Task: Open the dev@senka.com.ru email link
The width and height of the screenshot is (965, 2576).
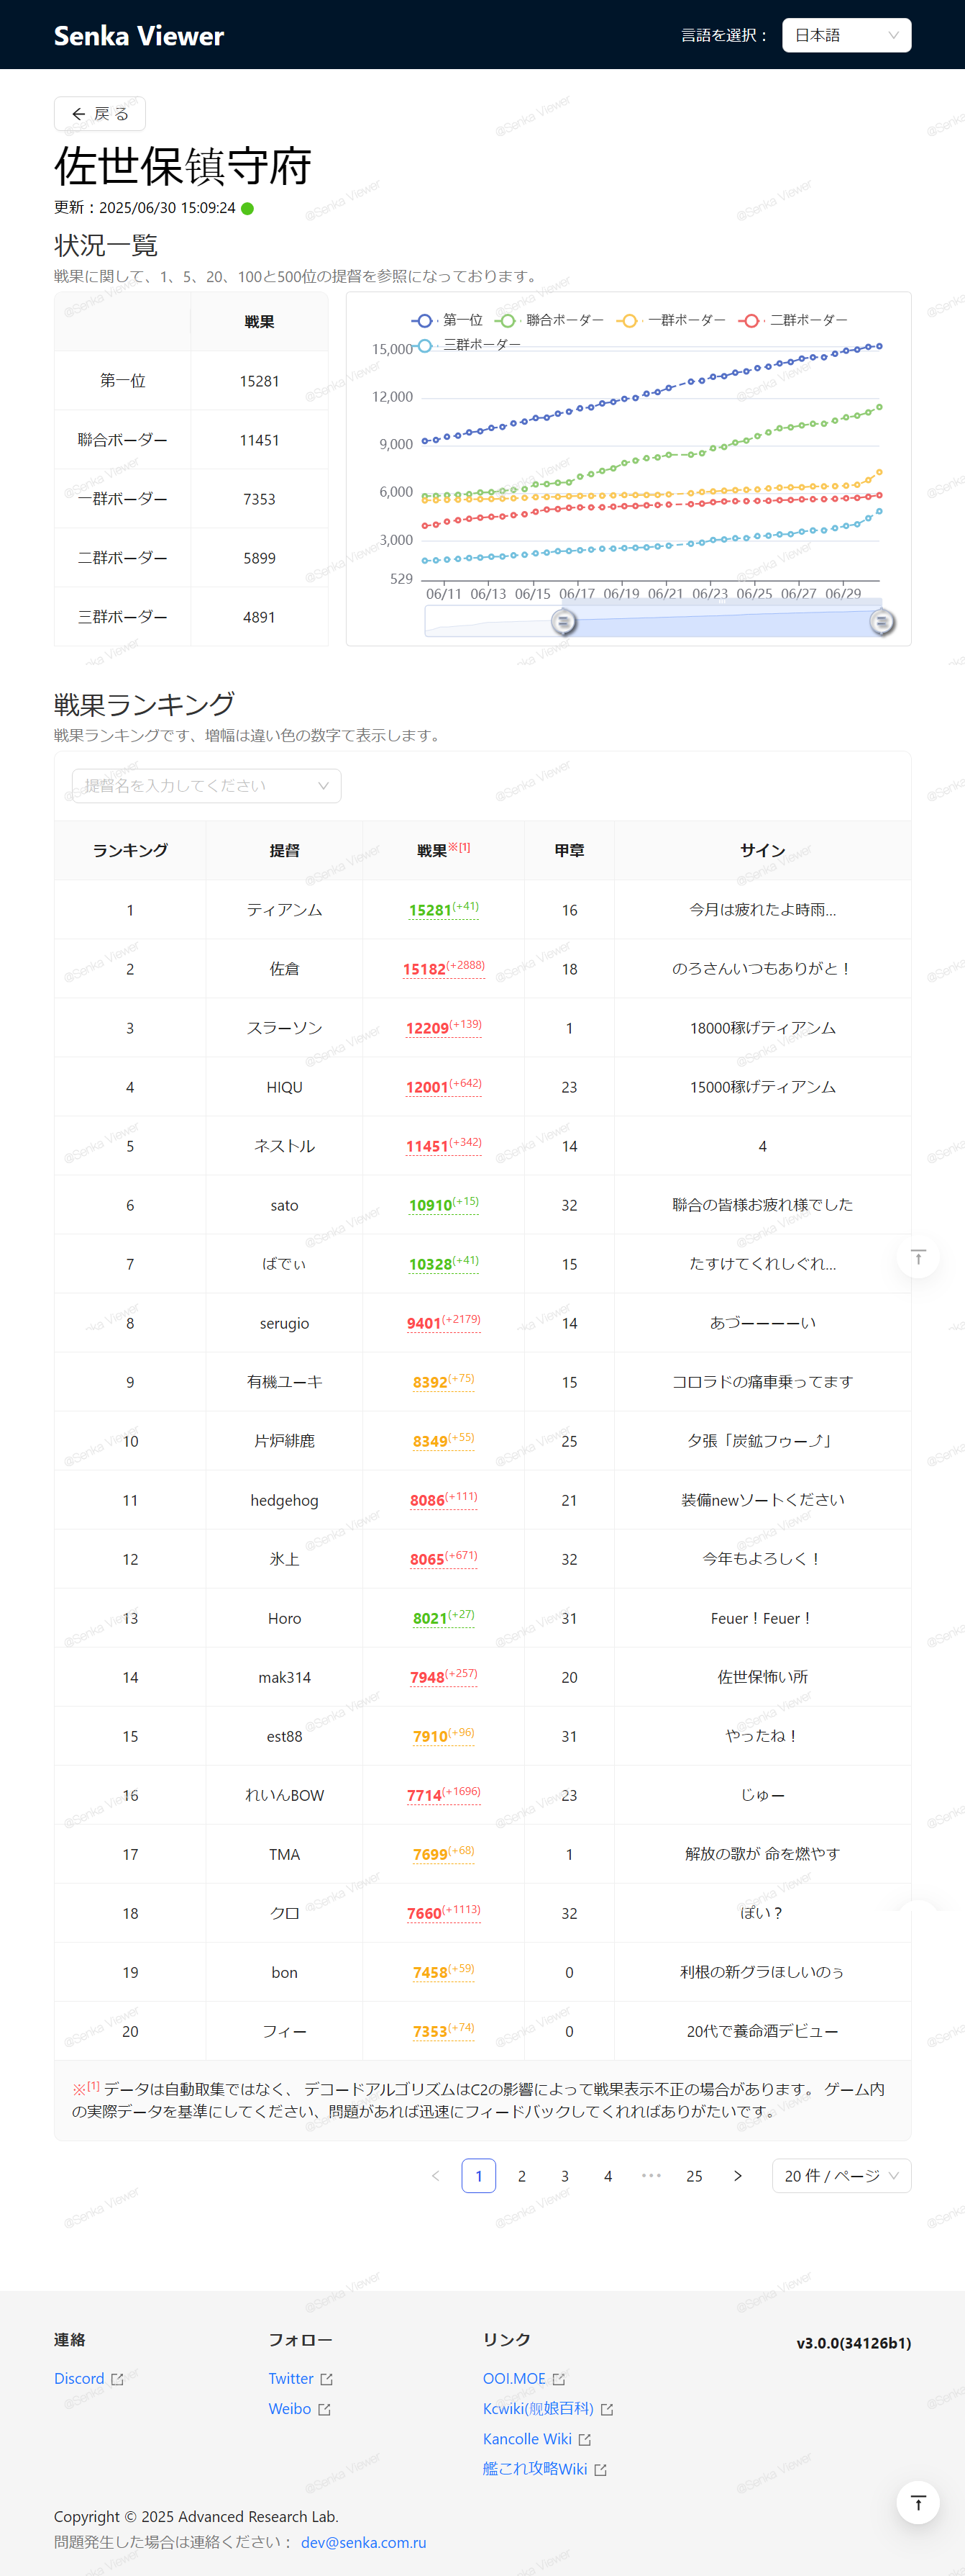Action: pyautogui.click(x=364, y=2542)
